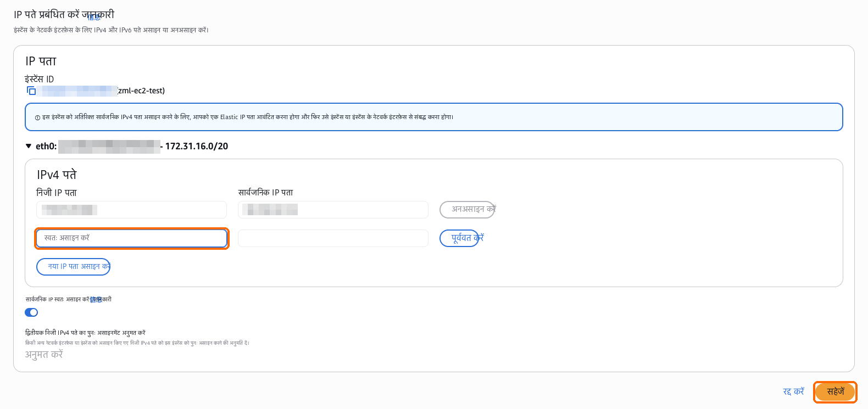Save changes with the 'सहेजें' button

point(835,392)
